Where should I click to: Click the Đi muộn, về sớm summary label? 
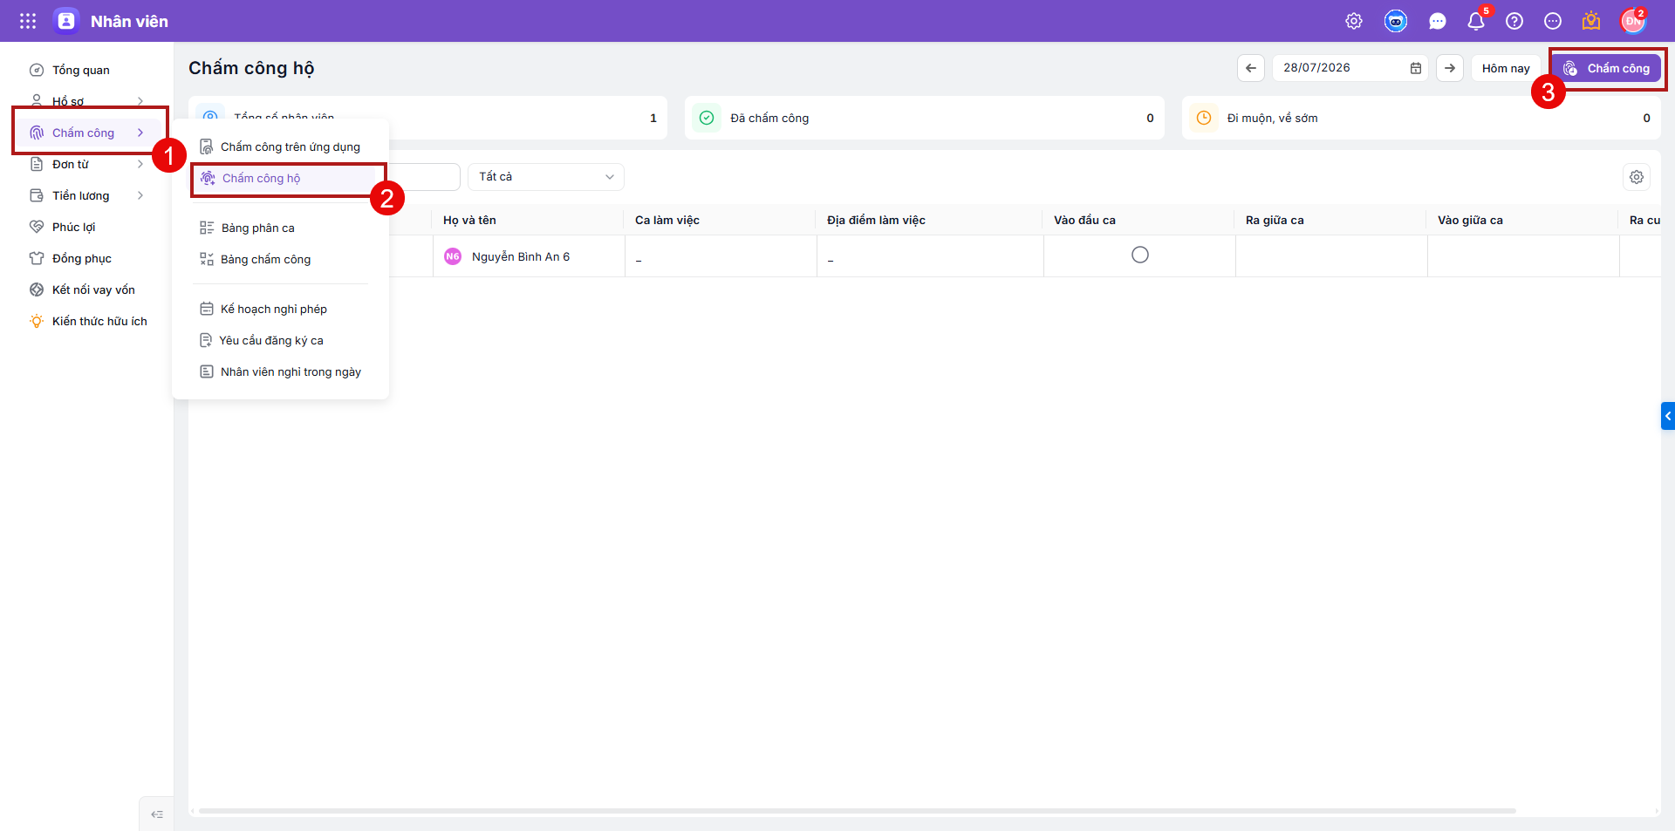(x=1272, y=118)
